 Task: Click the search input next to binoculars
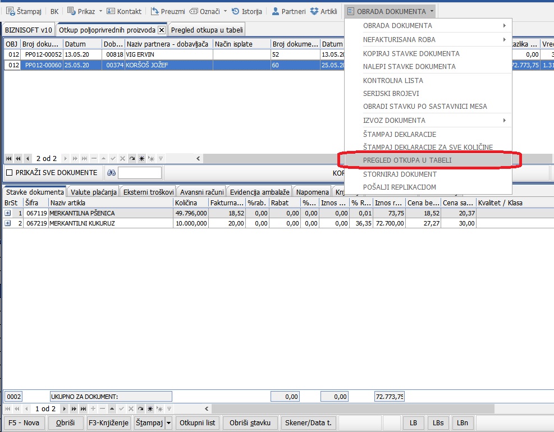coord(140,173)
